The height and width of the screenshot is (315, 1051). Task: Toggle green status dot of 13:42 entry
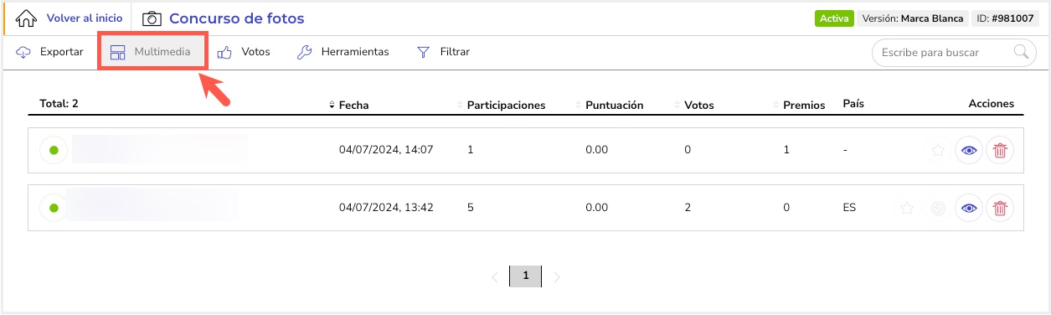point(54,208)
